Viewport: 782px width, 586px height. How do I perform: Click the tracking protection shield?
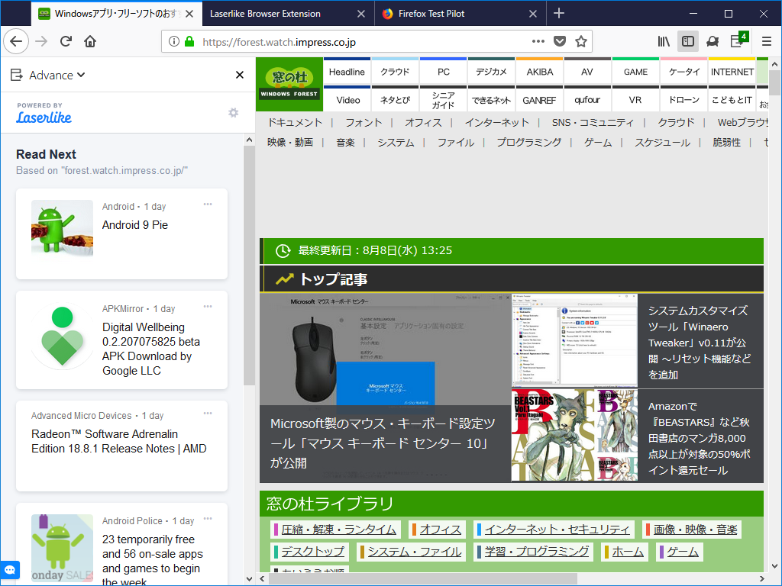point(561,43)
